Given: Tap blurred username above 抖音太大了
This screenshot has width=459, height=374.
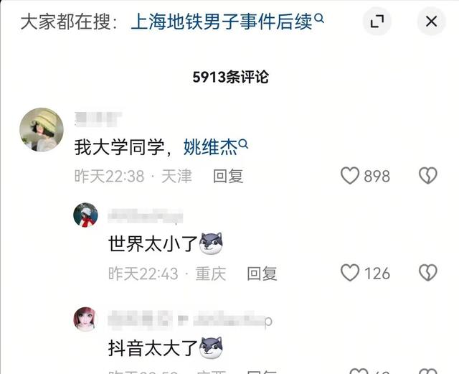Looking at the screenshot, I should [190, 320].
